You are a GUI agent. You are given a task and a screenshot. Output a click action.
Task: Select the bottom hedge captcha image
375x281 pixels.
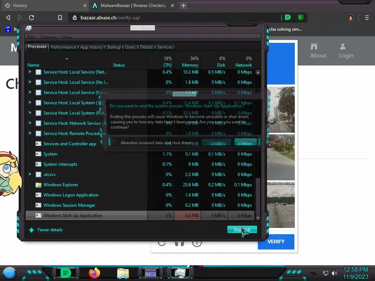(x=281, y=205)
